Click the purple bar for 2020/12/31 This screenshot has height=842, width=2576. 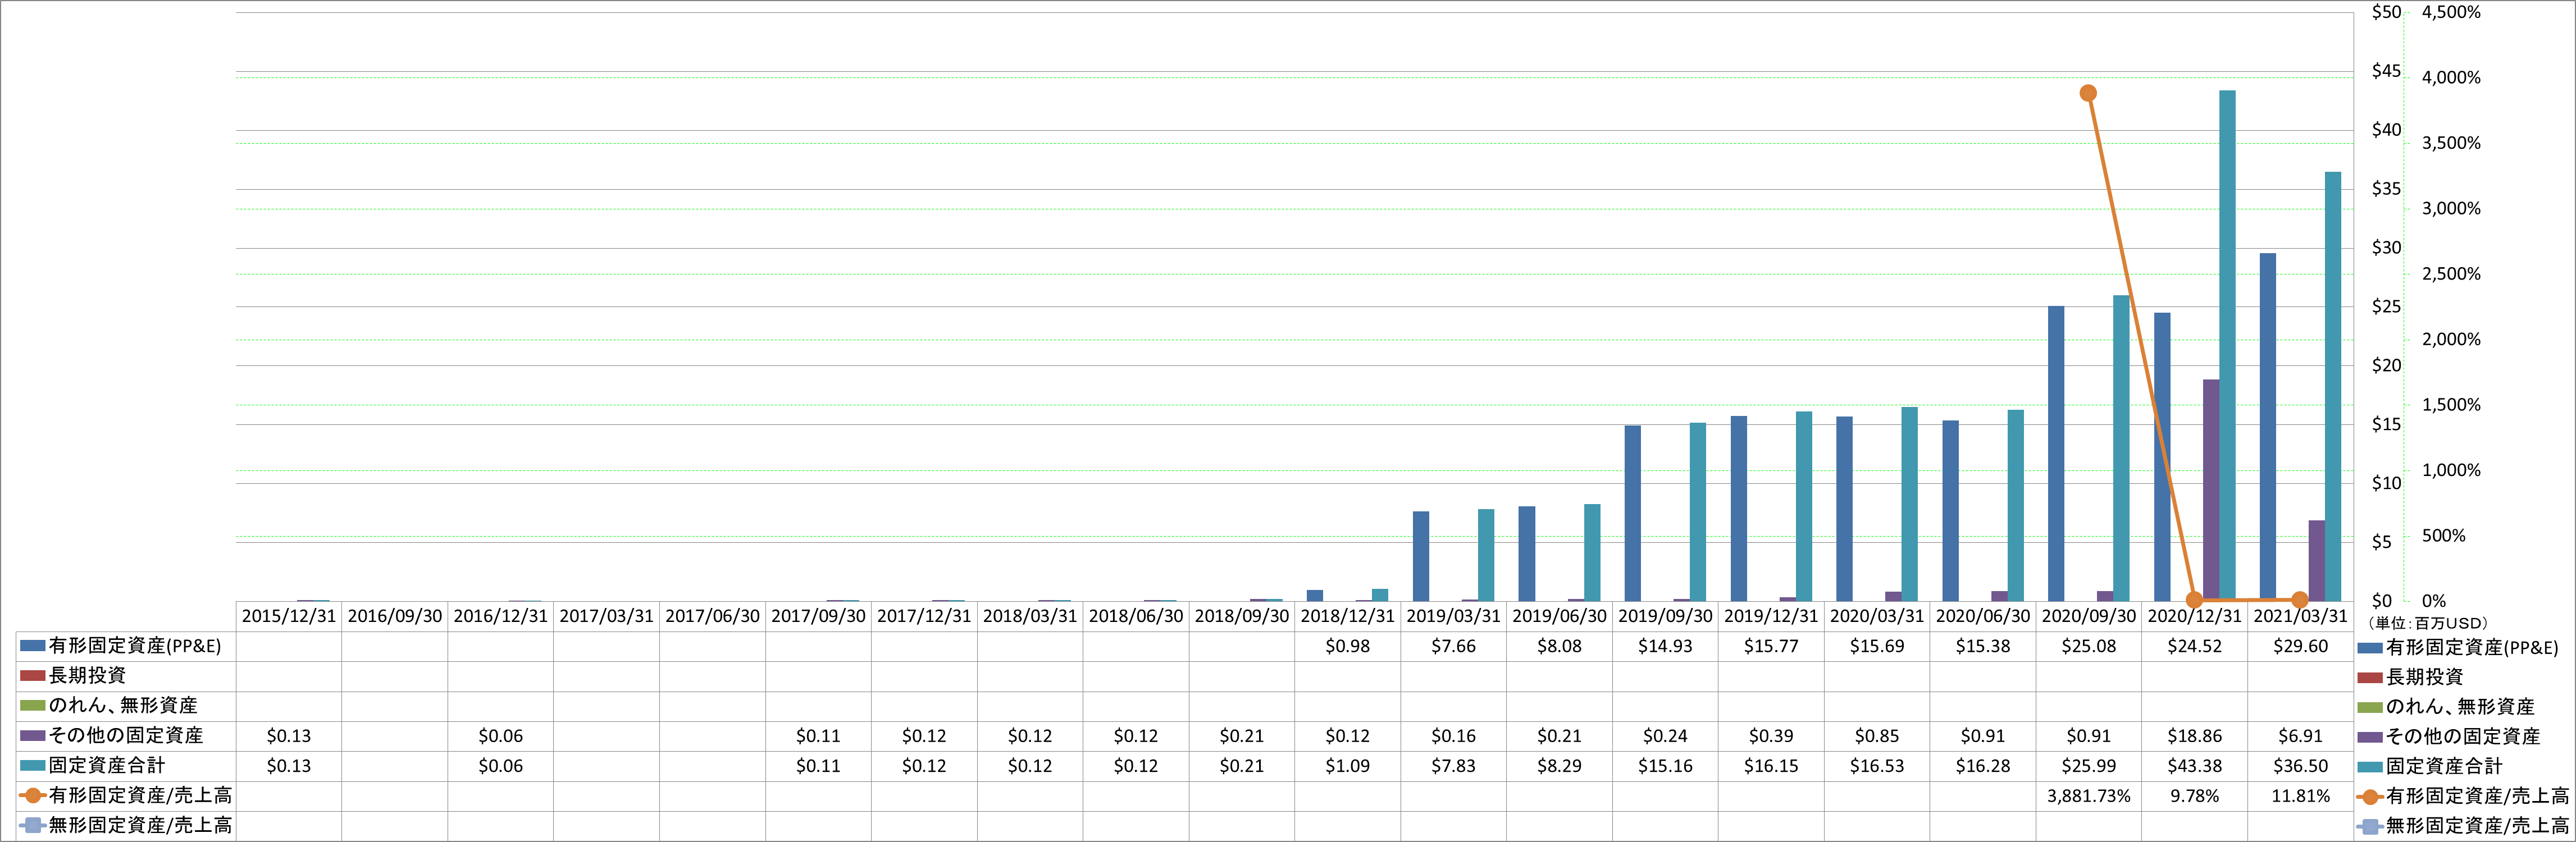tap(2211, 490)
